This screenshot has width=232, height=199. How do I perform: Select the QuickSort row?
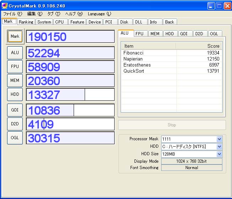click(x=172, y=71)
